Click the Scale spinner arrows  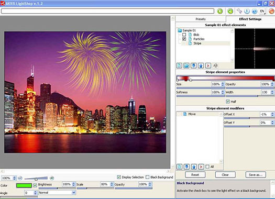tap(112, 184)
